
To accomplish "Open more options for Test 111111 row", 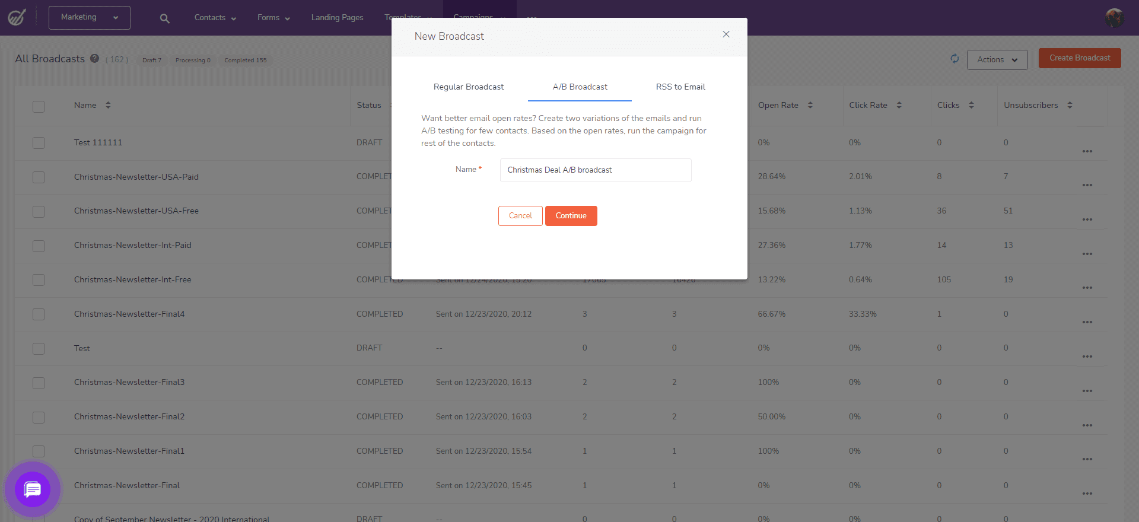I will pos(1087,151).
